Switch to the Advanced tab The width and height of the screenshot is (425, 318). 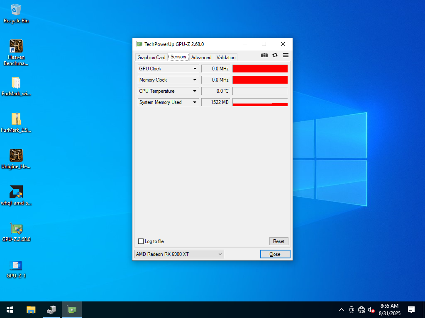[x=201, y=57]
